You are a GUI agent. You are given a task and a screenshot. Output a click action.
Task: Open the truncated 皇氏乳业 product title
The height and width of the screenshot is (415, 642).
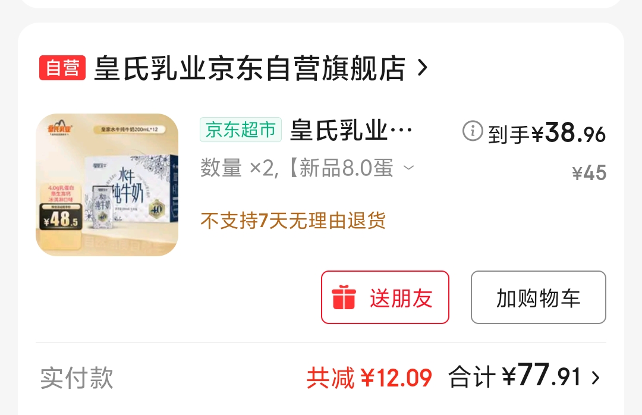351,130
